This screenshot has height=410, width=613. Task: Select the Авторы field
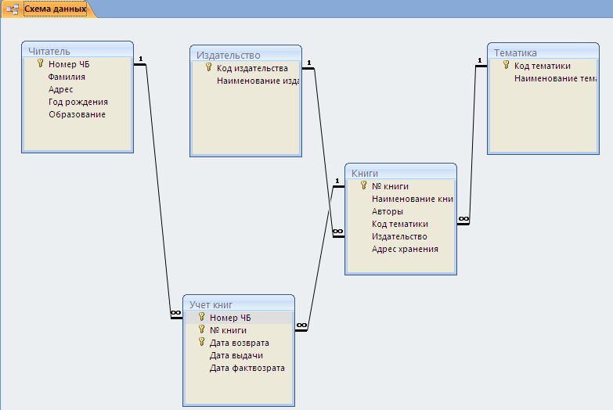coord(401,211)
